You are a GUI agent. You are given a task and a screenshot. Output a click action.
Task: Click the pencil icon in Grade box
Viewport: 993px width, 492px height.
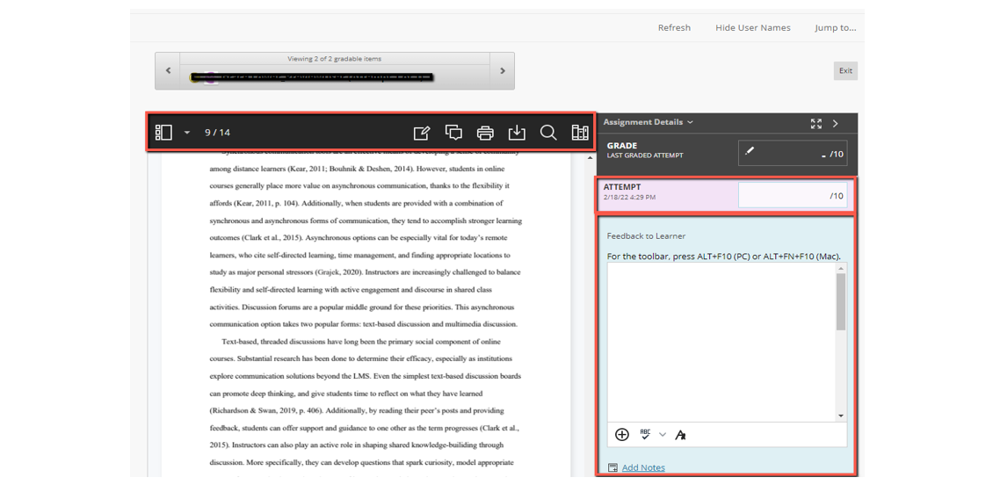point(750,151)
